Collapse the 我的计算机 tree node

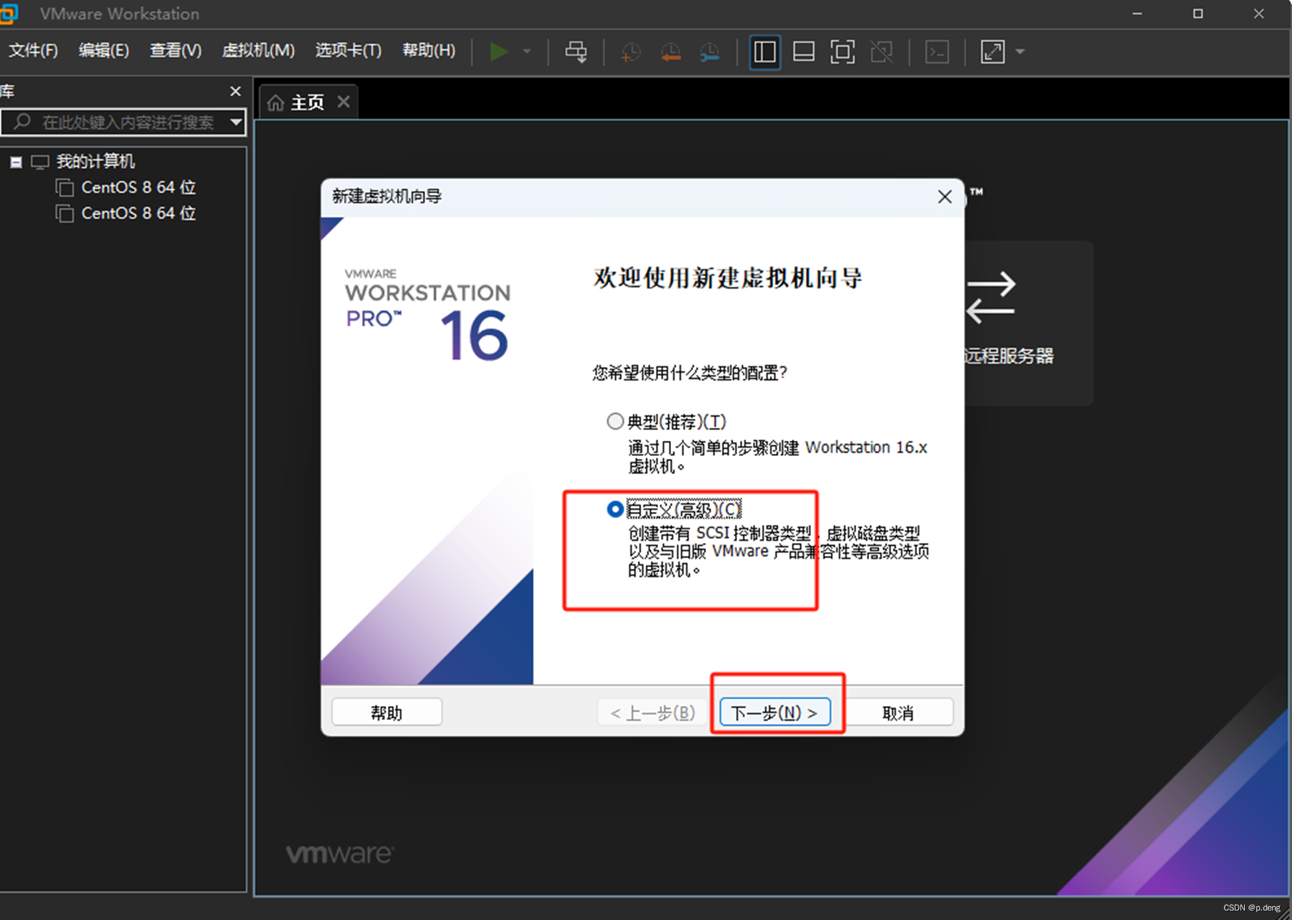pos(16,162)
